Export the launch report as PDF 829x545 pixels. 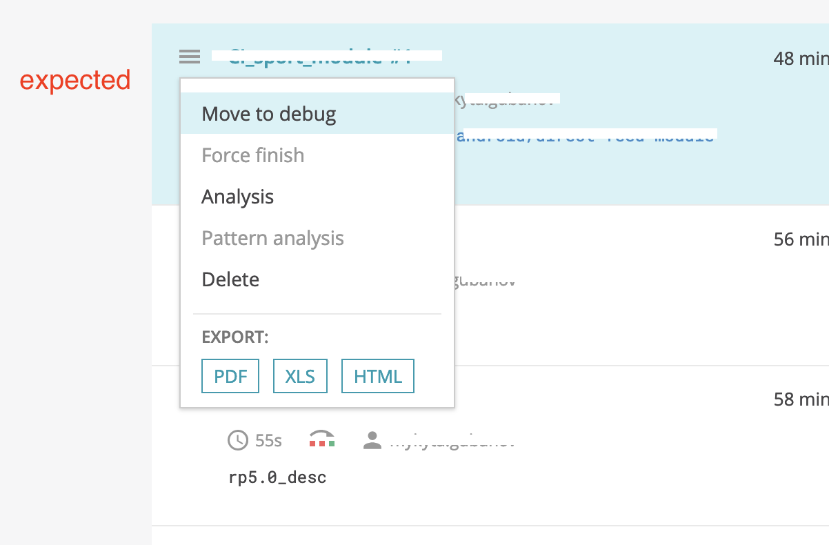230,376
